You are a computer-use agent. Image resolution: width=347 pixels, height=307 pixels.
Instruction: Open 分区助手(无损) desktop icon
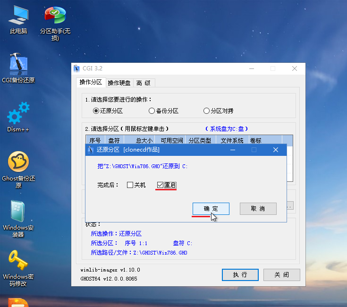pyautogui.click(x=55, y=23)
